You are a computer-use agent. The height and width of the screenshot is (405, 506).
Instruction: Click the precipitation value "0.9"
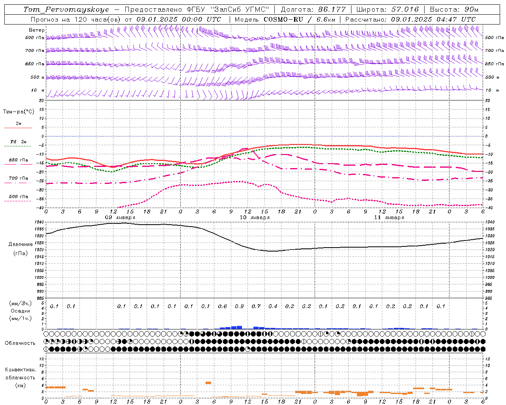point(239,306)
